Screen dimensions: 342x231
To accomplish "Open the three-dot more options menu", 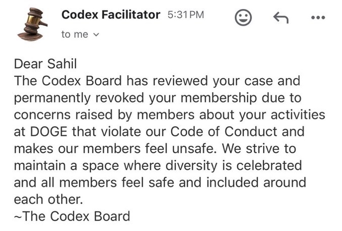I will point(318,19).
